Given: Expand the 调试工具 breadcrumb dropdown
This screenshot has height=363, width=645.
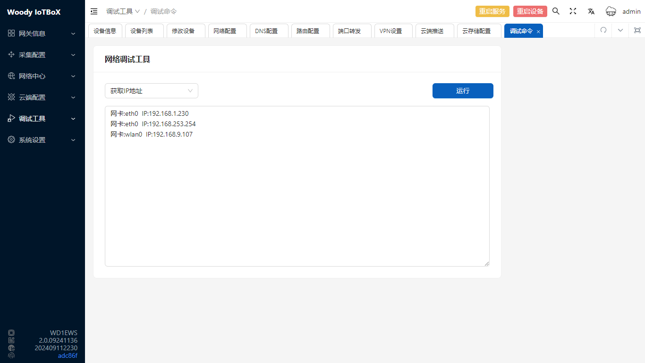Looking at the screenshot, I should [x=123, y=11].
